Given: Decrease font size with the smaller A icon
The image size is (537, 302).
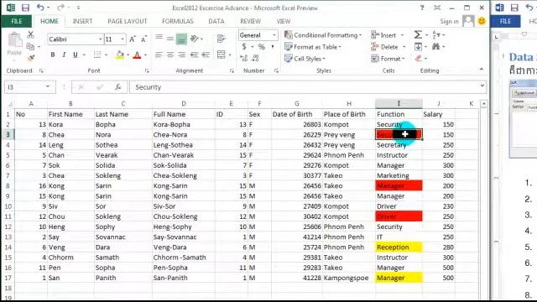Looking at the screenshot, I should point(143,39).
